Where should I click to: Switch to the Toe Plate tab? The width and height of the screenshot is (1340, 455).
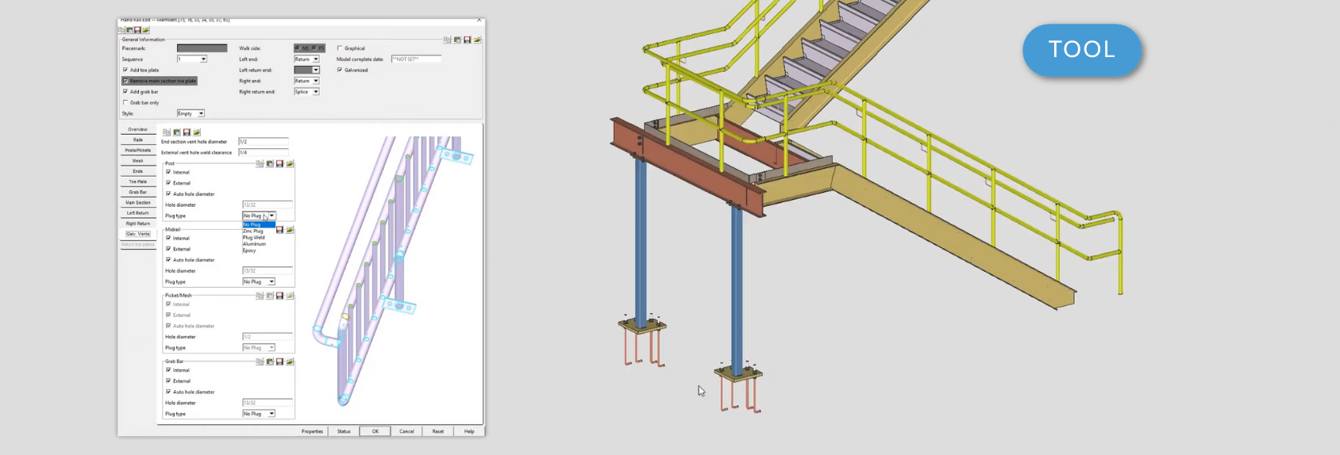coord(137,182)
